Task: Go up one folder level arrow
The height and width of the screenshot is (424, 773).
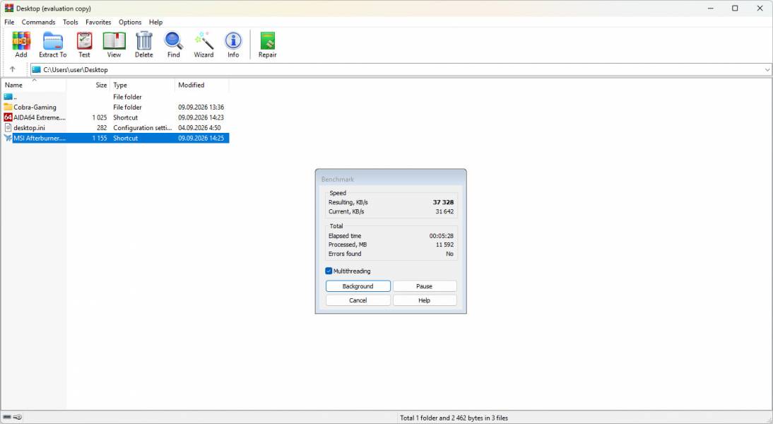Action: point(12,69)
